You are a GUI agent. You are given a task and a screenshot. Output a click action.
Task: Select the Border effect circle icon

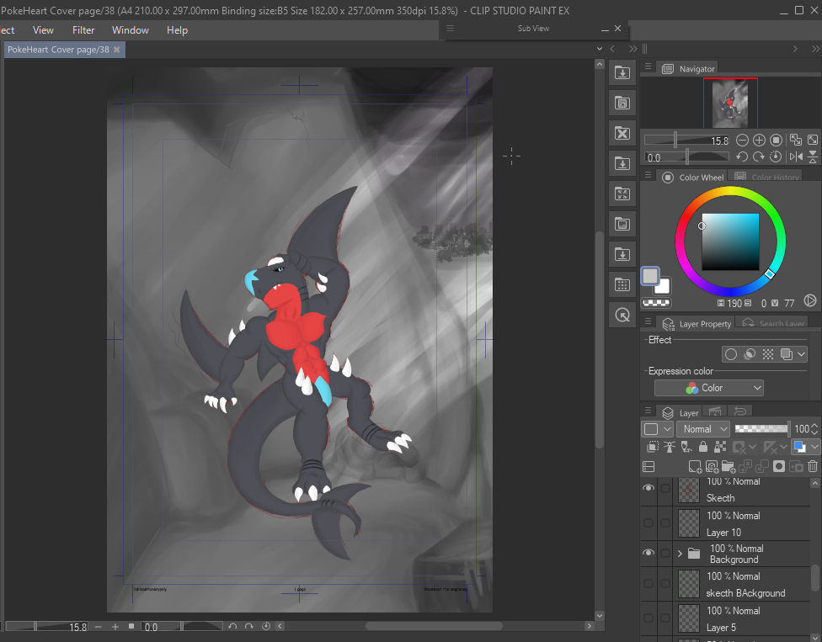[x=731, y=354]
